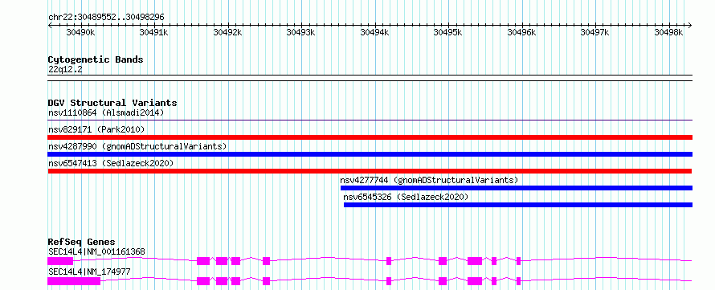This screenshot has width=715, height=290.
Task: Click first large exon block of NM_174977
Action: (74, 281)
